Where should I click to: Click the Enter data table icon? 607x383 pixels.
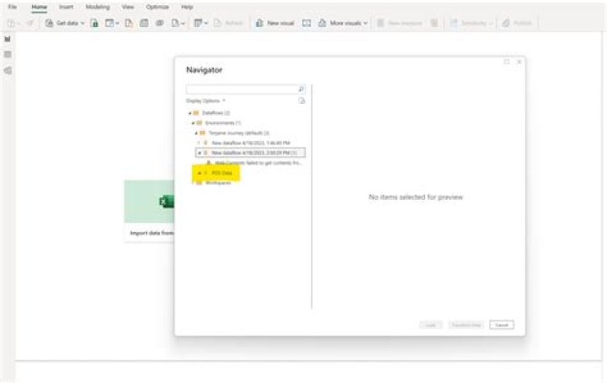[x=144, y=24]
